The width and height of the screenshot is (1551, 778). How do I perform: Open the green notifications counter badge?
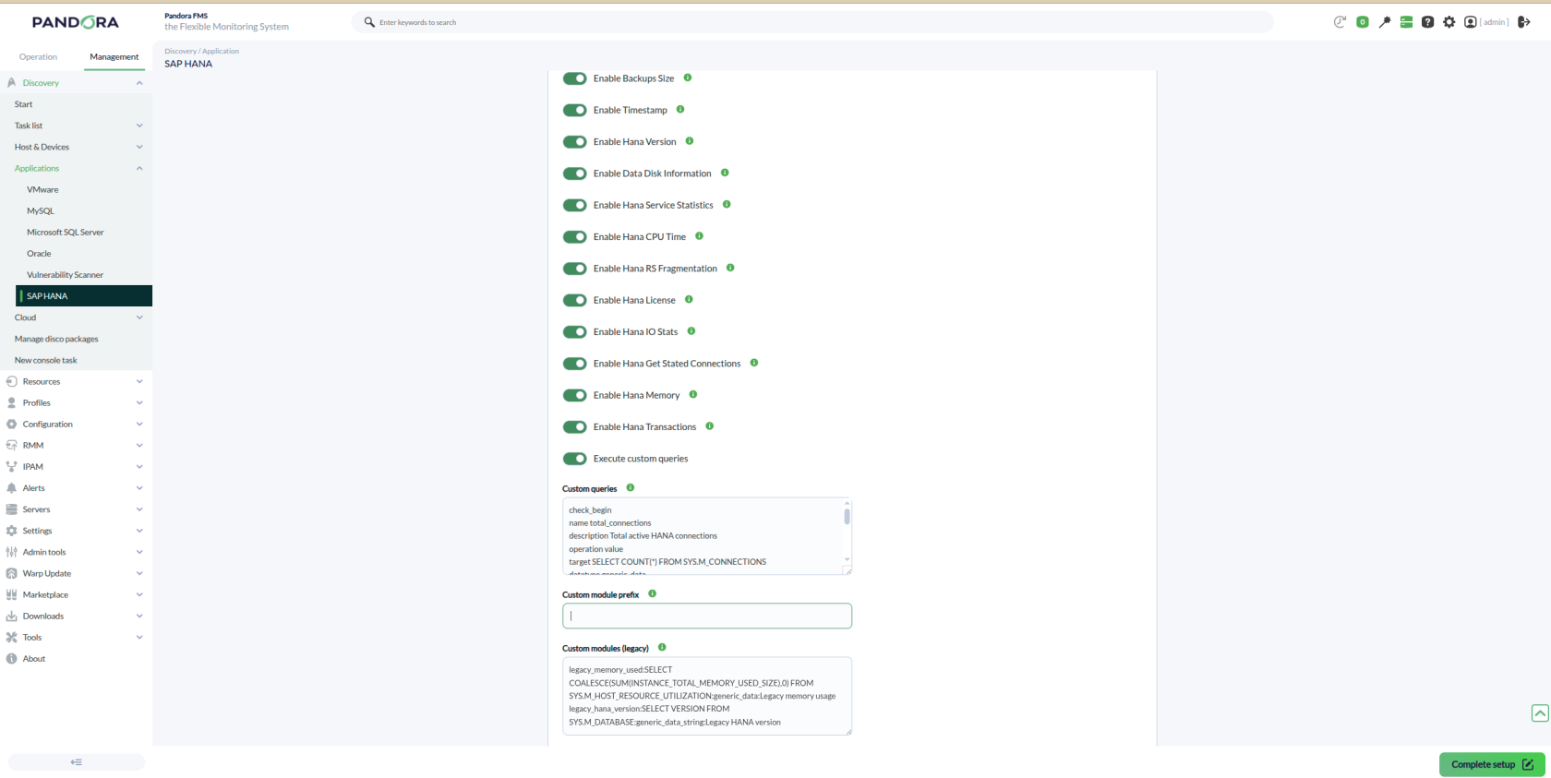(x=1362, y=22)
